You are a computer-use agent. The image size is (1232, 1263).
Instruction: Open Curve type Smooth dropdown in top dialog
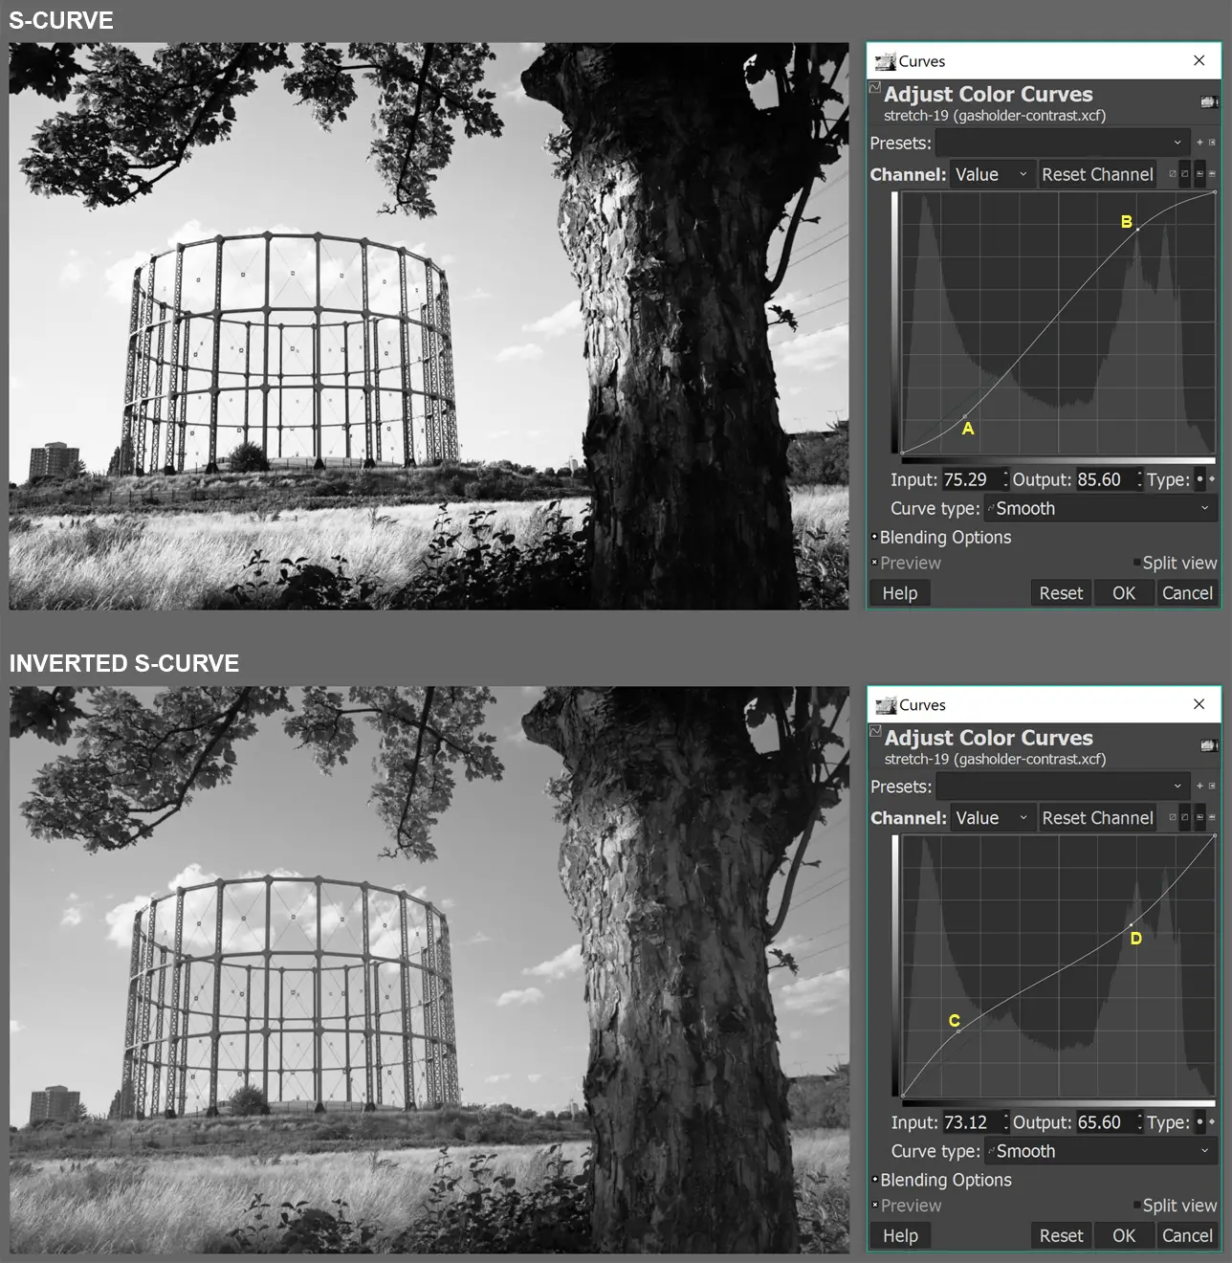coord(1101,508)
